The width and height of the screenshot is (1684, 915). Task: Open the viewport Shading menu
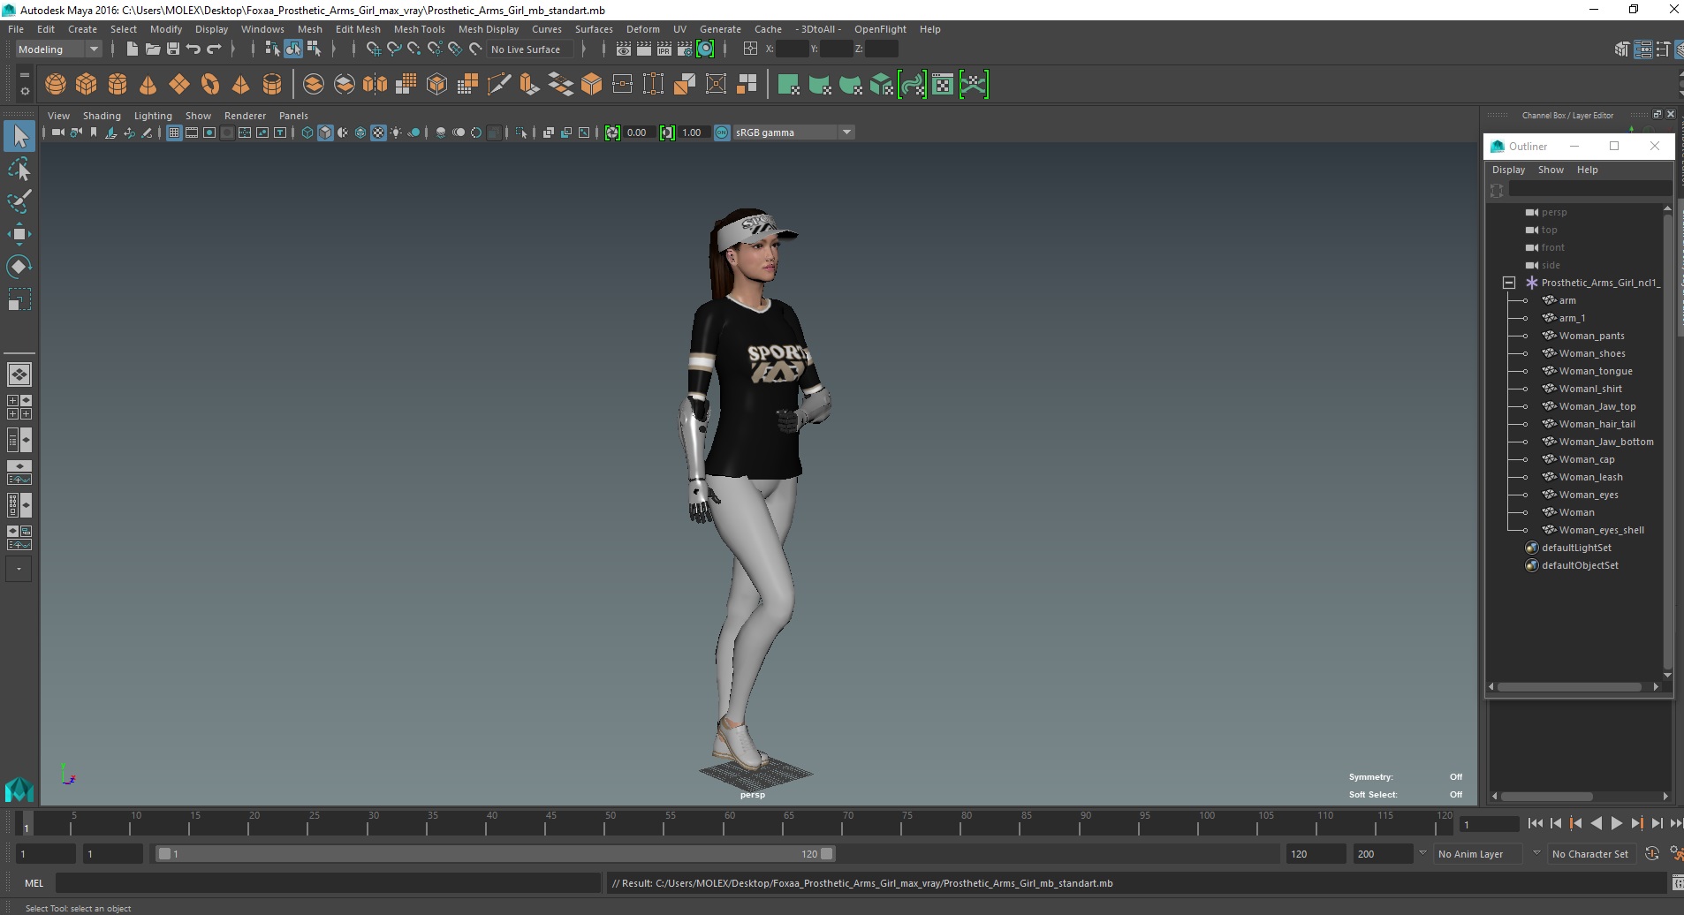tap(102, 116)
